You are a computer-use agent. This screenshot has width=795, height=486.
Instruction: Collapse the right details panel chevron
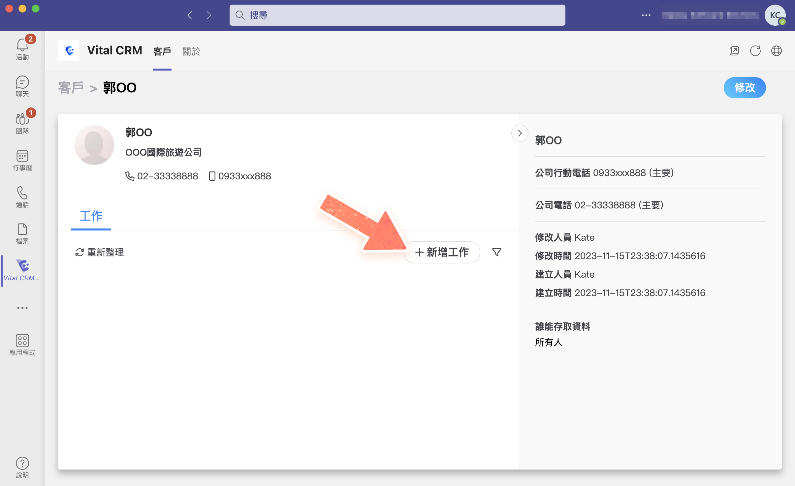click(x=520, y=133)
